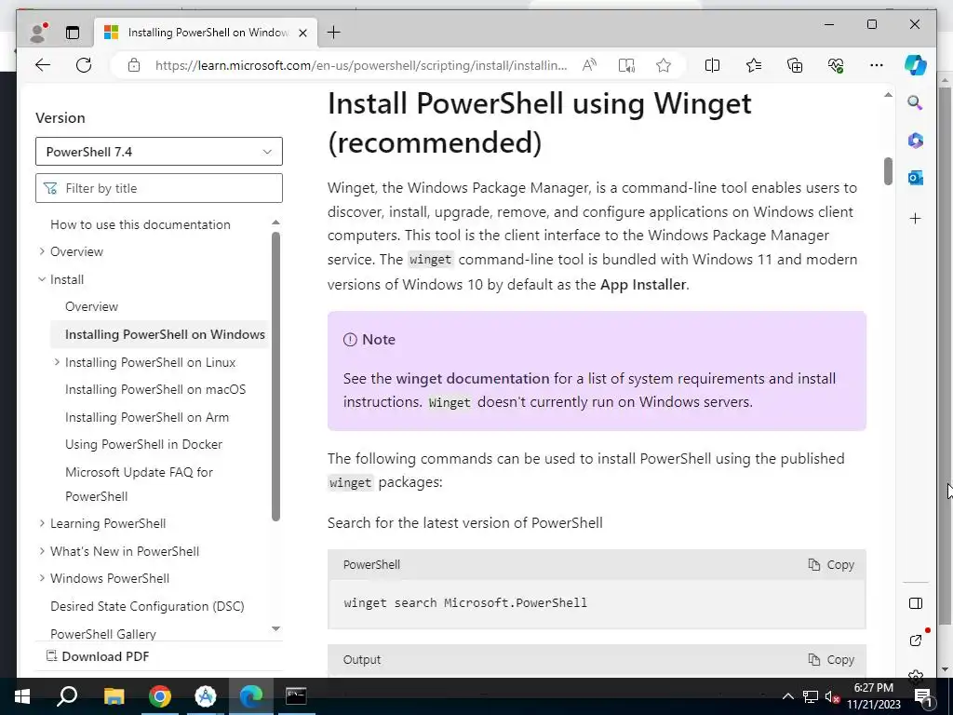The height and width of the screenshot is (715, 953).
Task: Copy the winget search command
Action: 831,565
